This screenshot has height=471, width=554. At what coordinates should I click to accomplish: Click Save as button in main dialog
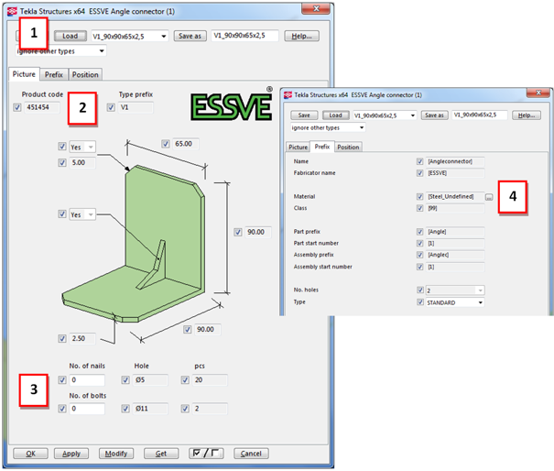[x=190, y=36]
